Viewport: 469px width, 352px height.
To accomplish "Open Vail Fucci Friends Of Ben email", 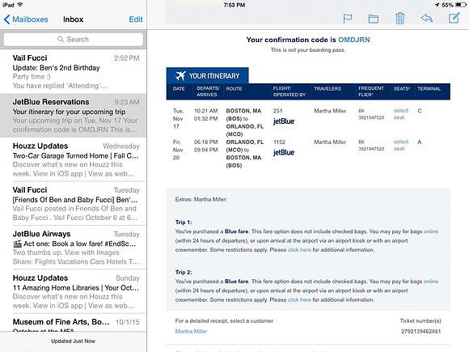I will tap(74, 204).
